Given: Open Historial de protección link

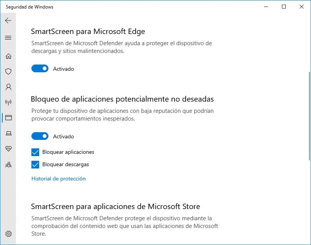Looking at the screenshot, I should (x=59, y=179).
